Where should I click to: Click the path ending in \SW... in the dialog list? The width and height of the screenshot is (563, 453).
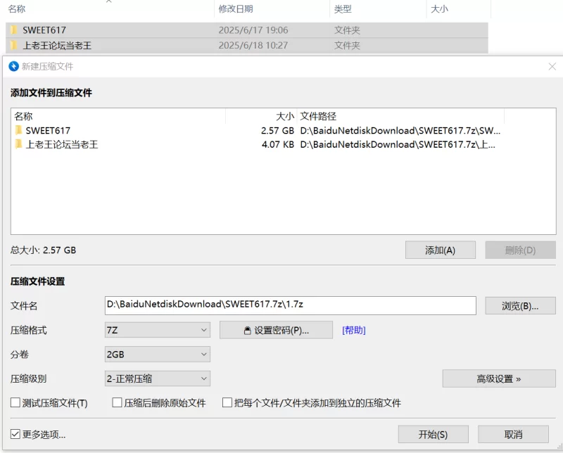click(x=400, y=130)
